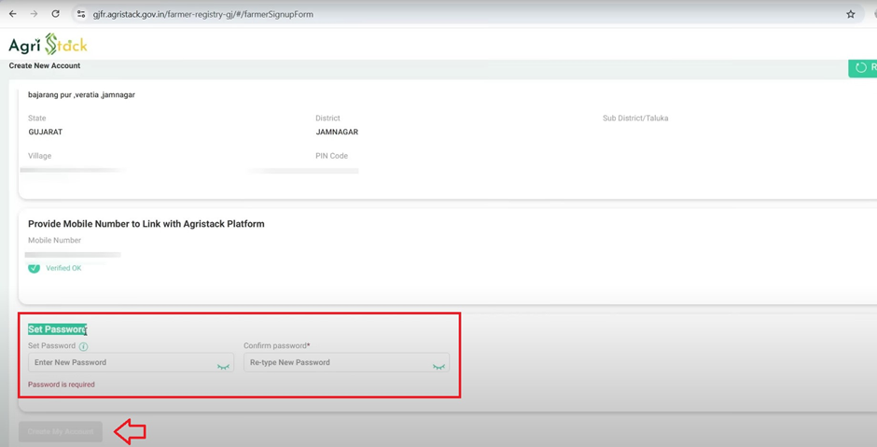The image size is (877, 447).
Task: Reload the page with the refresh icon
Action: click(55, 14)
